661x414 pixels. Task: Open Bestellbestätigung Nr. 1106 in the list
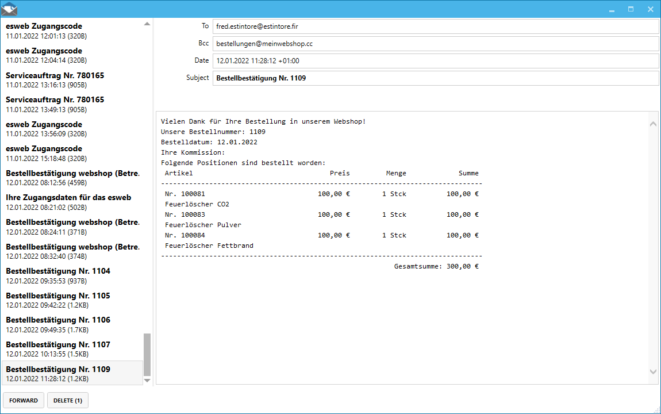(72, 325)
